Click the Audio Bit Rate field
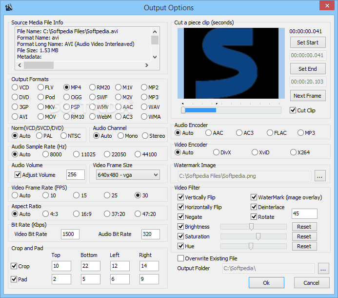The height and width of the screenshot is (298, 338). point(150,234)
